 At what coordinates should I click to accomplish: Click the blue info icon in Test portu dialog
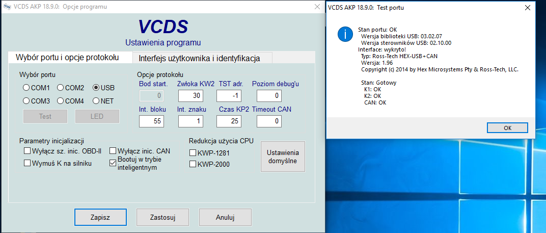345,34
